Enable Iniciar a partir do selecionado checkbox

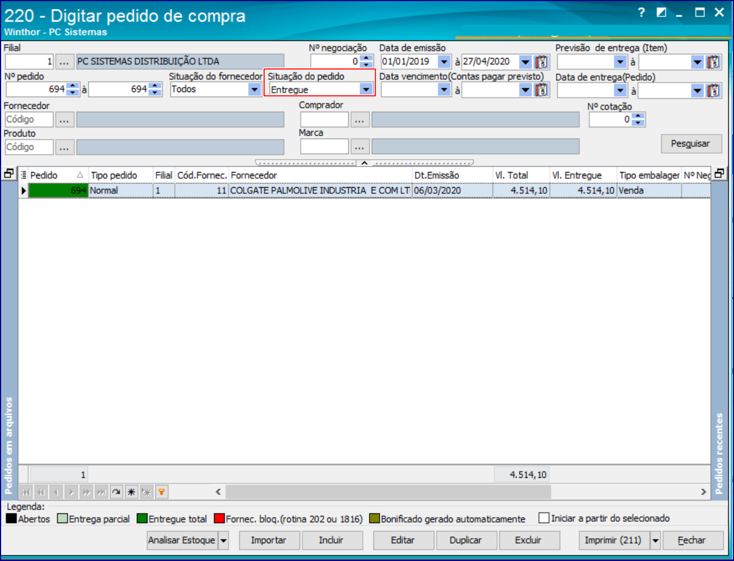544,519
